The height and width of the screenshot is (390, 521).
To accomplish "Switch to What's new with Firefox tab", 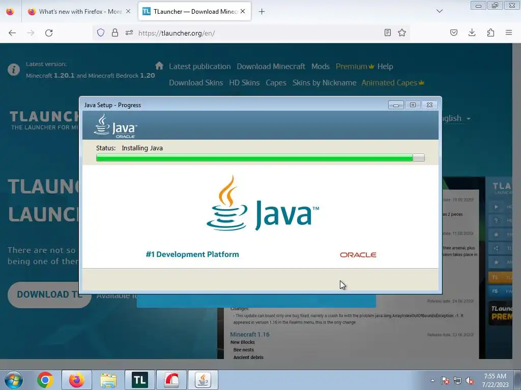I will coord(79,12).
